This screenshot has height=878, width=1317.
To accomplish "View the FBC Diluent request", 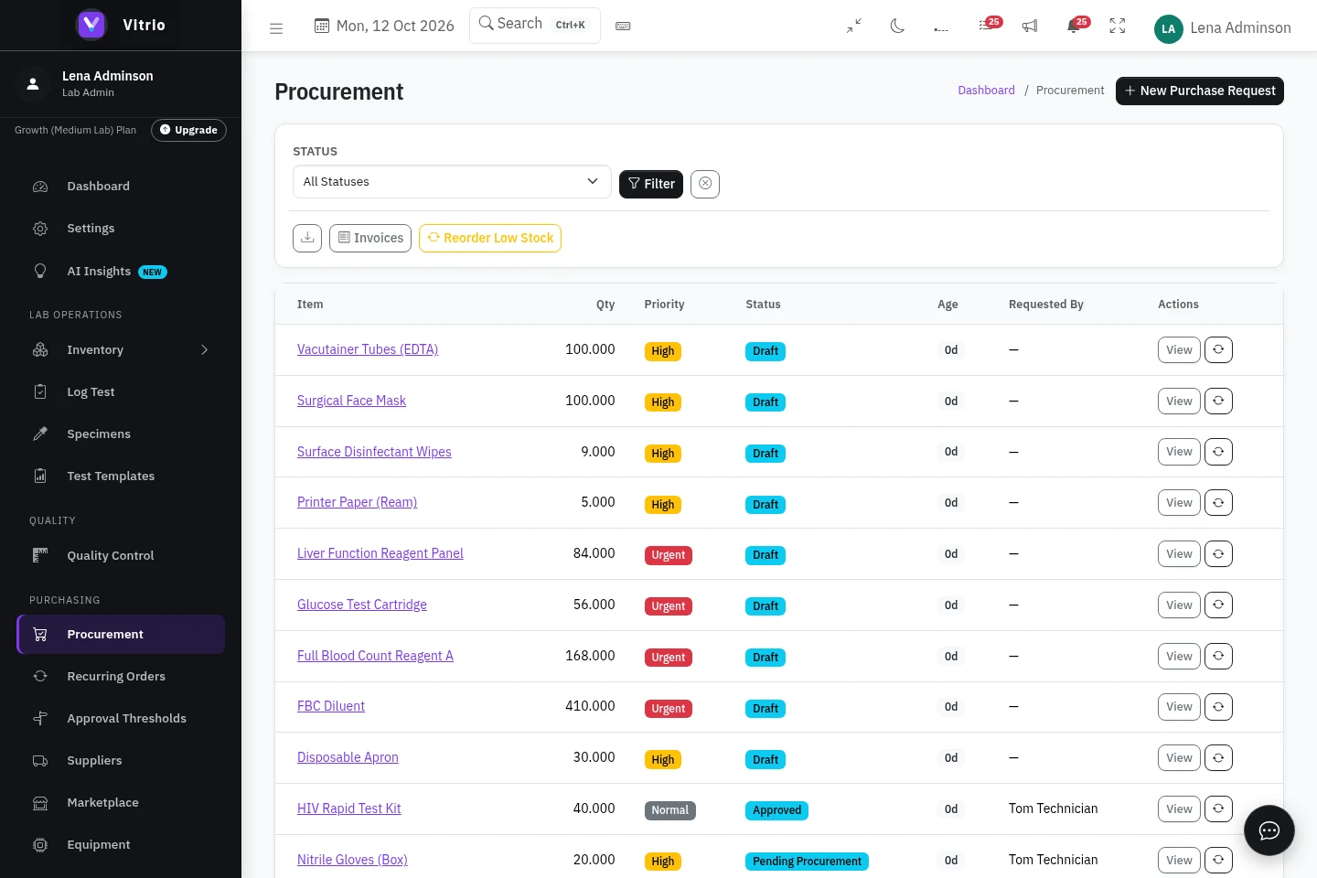I will (x=1179, y=707).
